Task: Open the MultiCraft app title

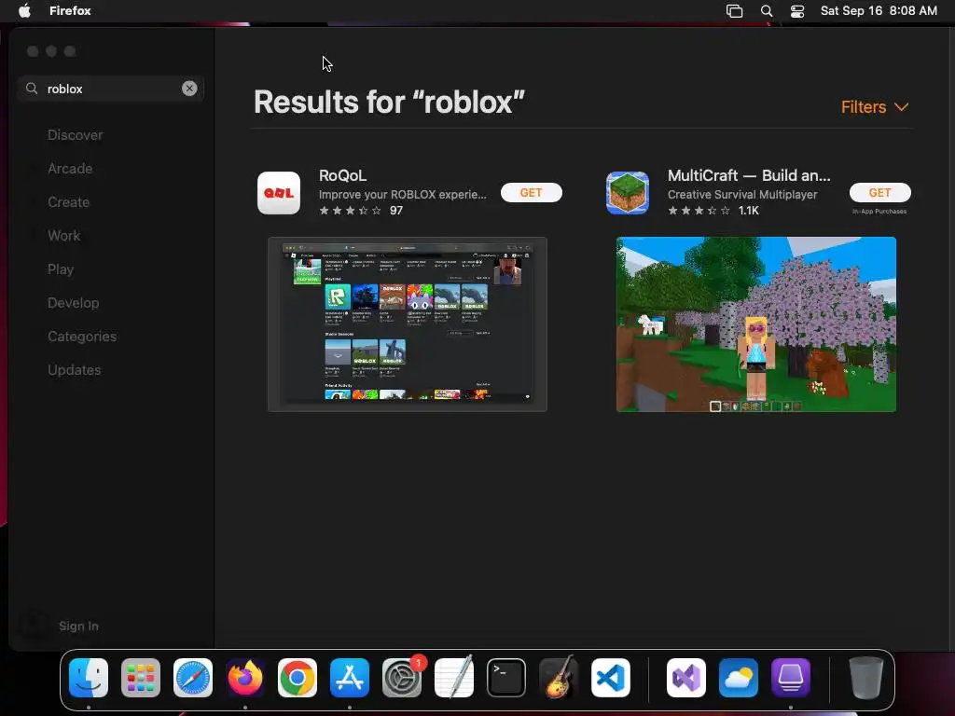Action: pyautogui.click(x=749, y=175)
